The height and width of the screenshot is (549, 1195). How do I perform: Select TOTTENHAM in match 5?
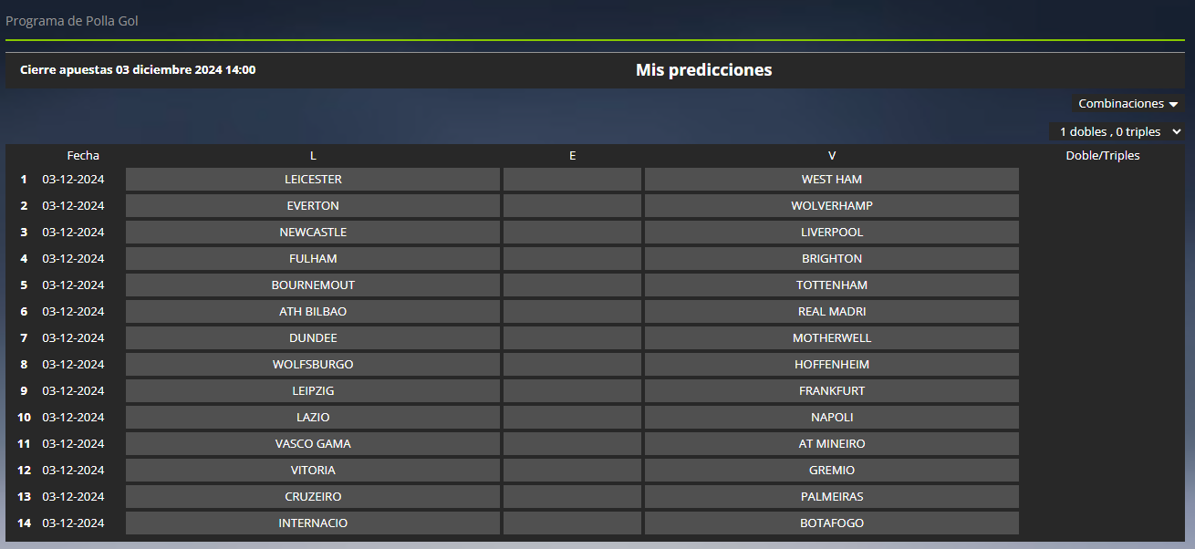[x=832, y=285]
